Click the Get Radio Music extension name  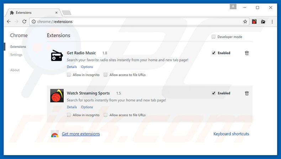(81, 53)
